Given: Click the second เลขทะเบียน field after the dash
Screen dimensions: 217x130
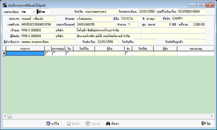Looking at the screenshot, I should pyautogui.click(x=43, y=12).
